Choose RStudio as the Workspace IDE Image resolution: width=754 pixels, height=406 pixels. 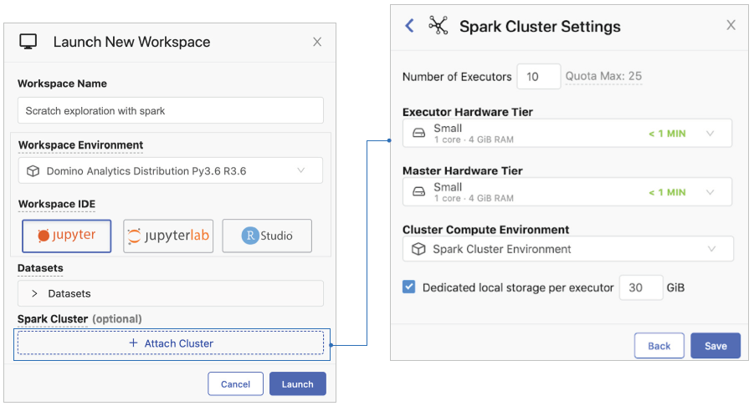point(267,236)
